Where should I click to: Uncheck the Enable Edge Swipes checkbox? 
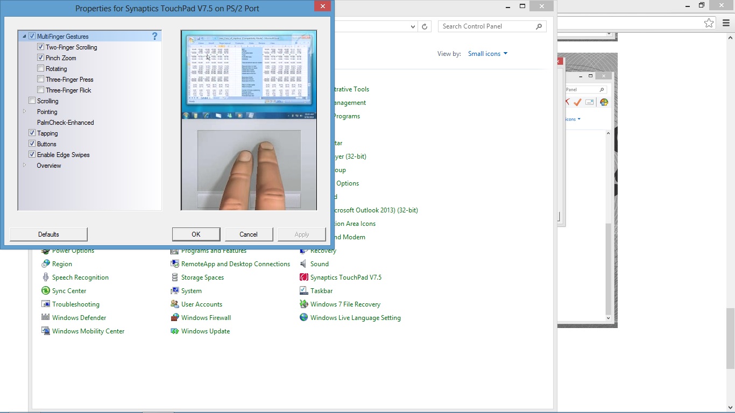pyautogui.click(x=32, y=155)
